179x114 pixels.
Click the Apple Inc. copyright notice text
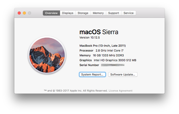pos(76,91)
